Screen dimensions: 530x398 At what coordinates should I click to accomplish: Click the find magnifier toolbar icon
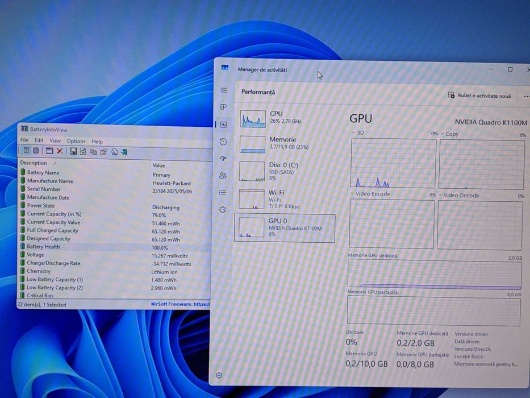[114, 152]
